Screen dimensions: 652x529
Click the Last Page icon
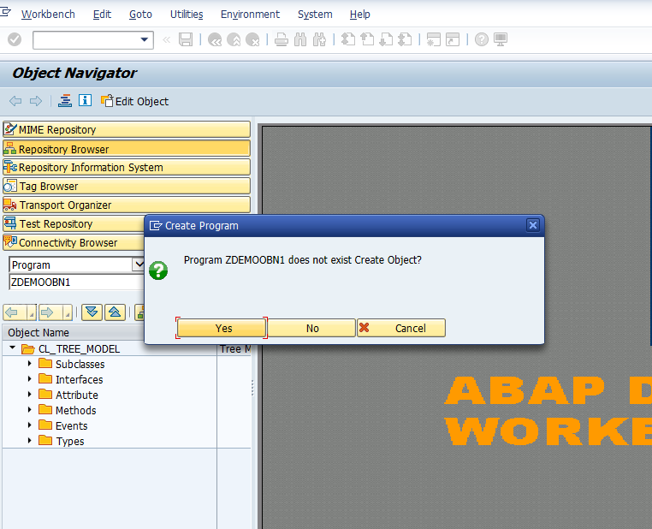tap(405, 39)
